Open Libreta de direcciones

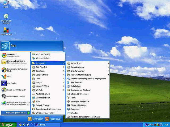(88, 94)
